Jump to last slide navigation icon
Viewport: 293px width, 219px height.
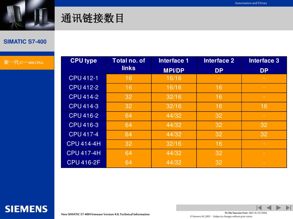point(288,208)
